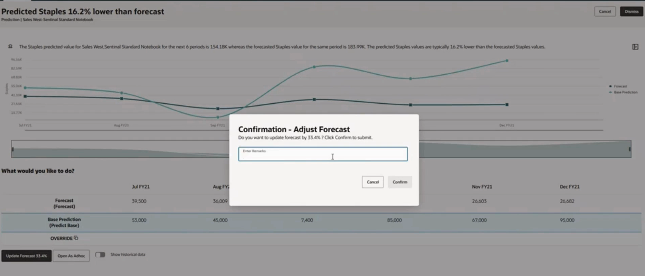
Task: Click the 'Confirmation - Adjust Forecast' dialog title
Action: tap(294, 129)
